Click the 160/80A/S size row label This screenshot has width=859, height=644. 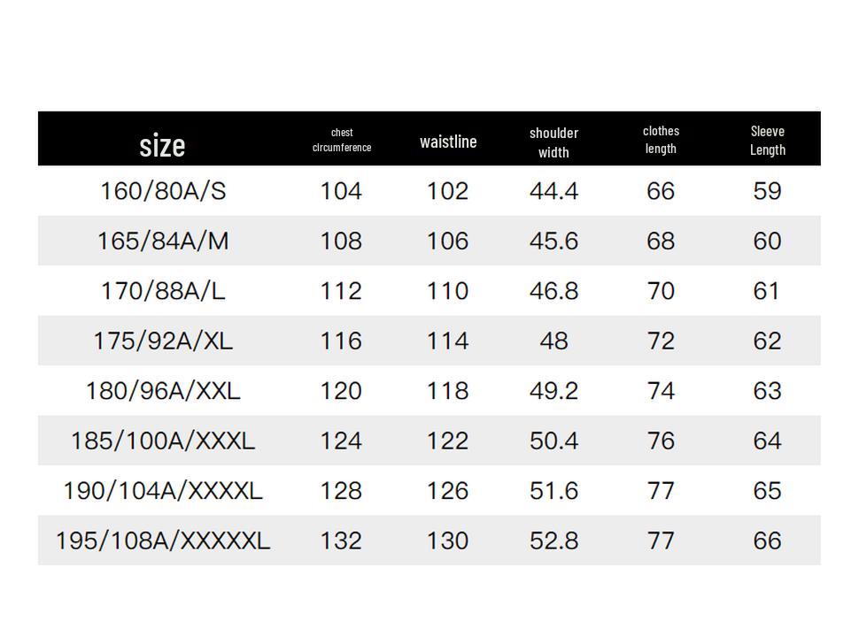(x=162, y=191)
